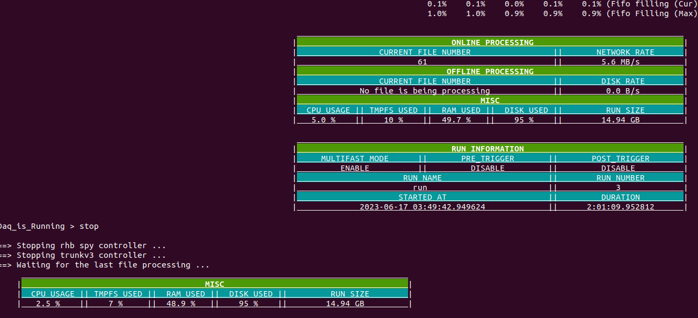Select the 5.6 MB/s network rate value
The height and width of the screenshot is (318, 698).
pyautogui.click(x=621, y=62)
